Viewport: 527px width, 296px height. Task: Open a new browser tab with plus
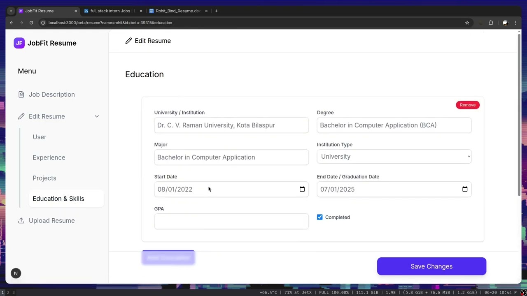click(x=216, y=11)
